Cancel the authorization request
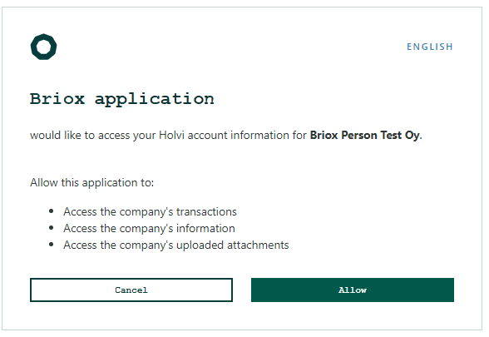Image resolution: width=489 pixels, height=337 pixels. pos(131,290)
